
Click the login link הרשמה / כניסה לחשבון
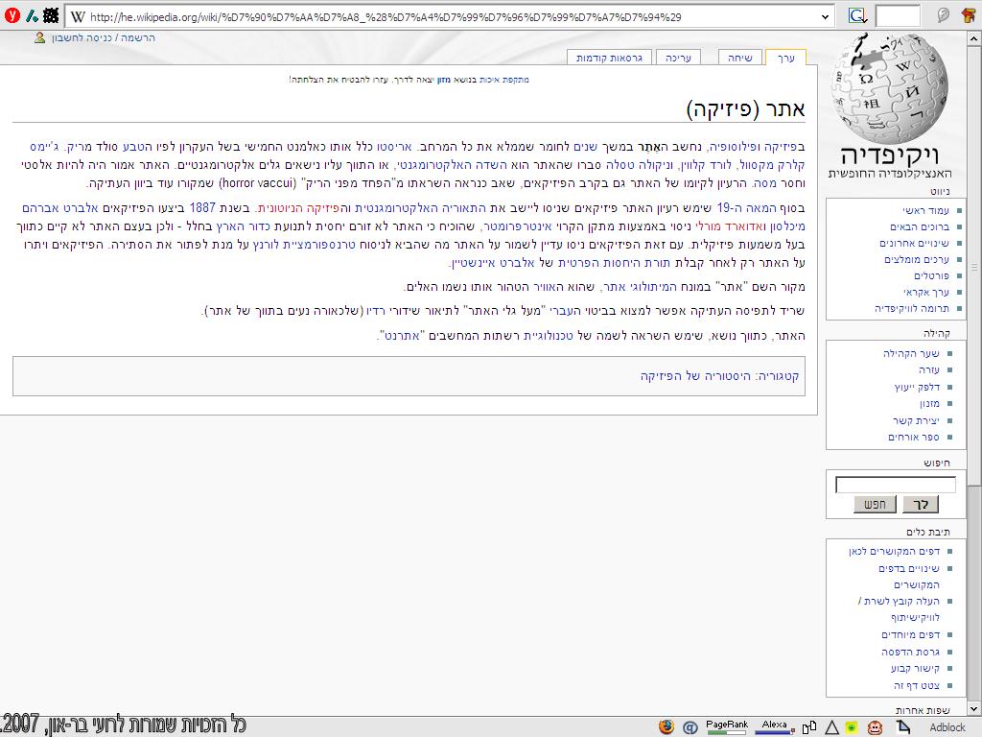[104, 37]
